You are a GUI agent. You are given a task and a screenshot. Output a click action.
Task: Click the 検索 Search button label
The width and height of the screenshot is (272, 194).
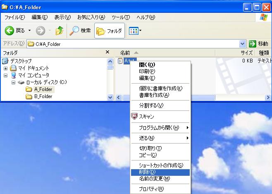click(86, 31)
